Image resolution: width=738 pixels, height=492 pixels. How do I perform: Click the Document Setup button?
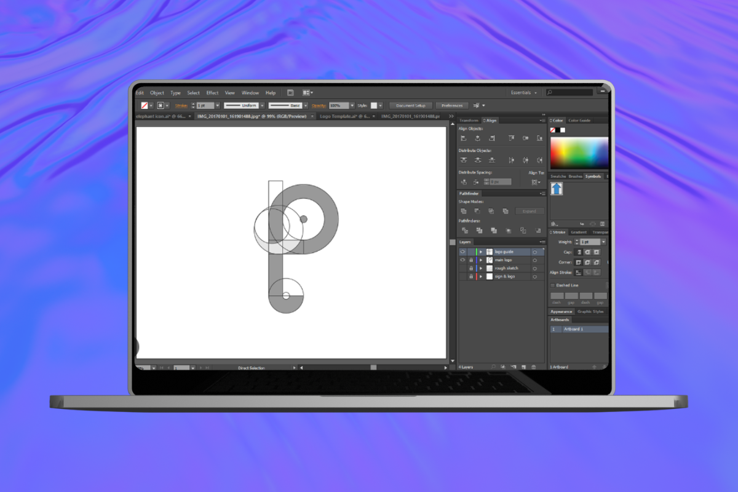tap(411, 106)
